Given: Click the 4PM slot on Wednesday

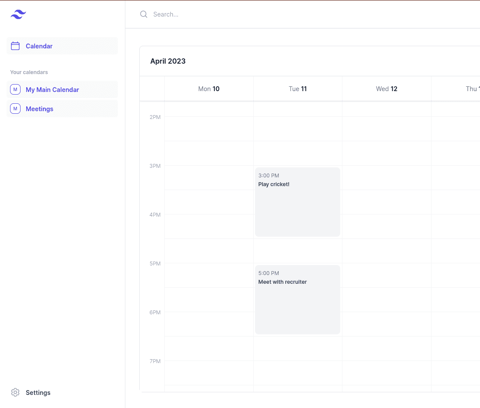Looking at the screenshot, I should [x=387, y=226].
